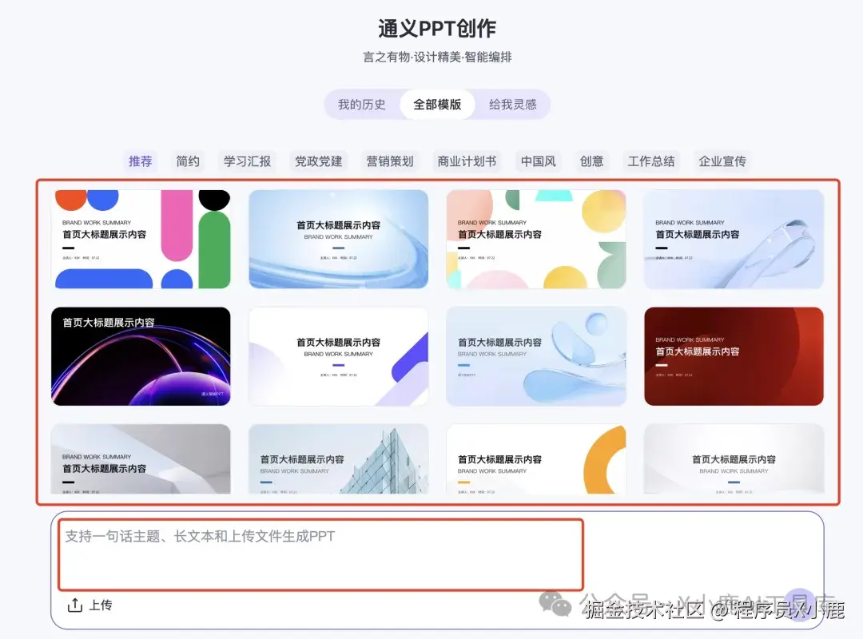Open the 工作总结 category
The image size is (863, 639).
pos(651,161)
